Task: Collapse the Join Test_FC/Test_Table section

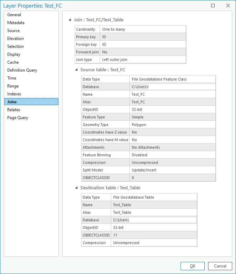Action: [x=70, y=20]
